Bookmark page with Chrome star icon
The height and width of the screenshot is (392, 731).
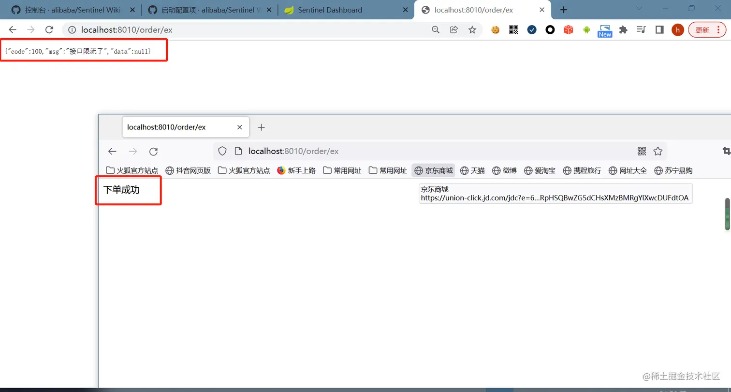[472, 30]
